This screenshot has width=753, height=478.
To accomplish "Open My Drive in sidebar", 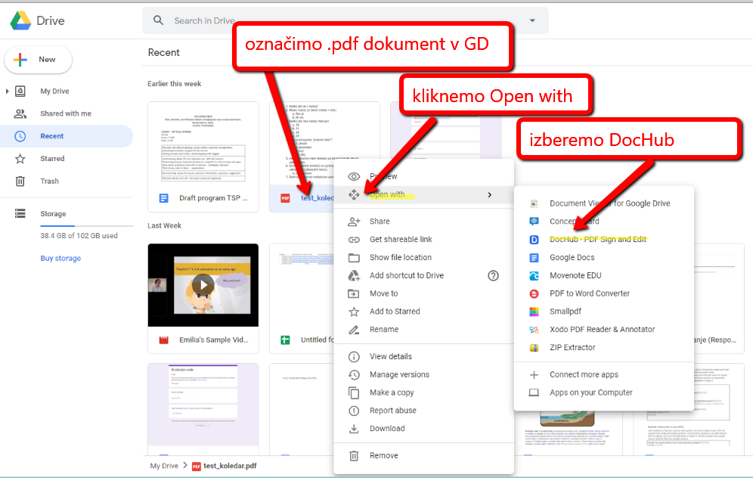I will 54,91.
